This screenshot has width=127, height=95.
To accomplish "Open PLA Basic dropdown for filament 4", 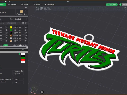I will pos(19,30).
